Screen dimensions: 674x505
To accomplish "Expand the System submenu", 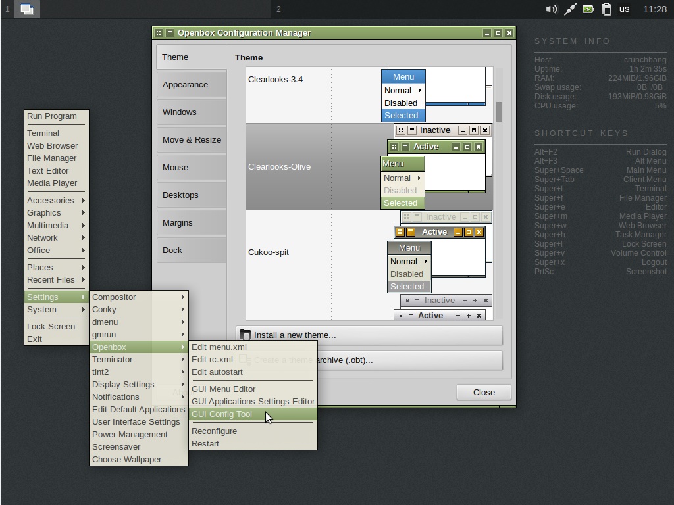I will [x=57, y=309].
